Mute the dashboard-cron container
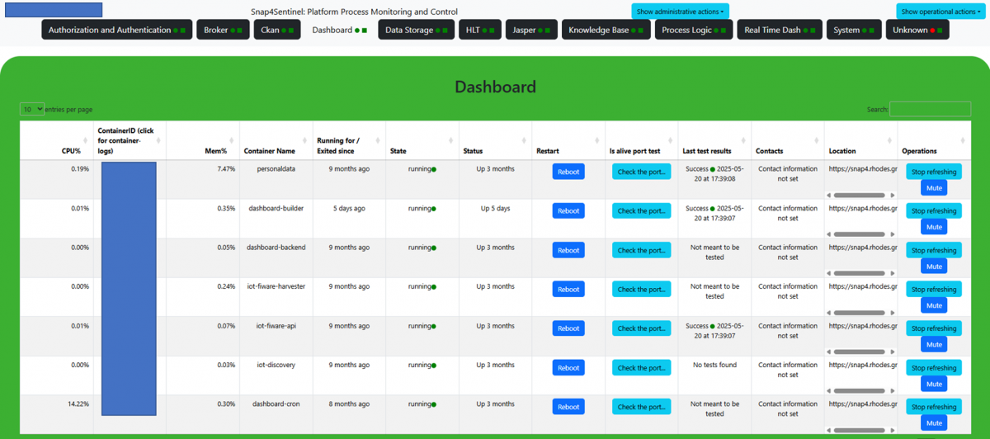 click(934, 423)
